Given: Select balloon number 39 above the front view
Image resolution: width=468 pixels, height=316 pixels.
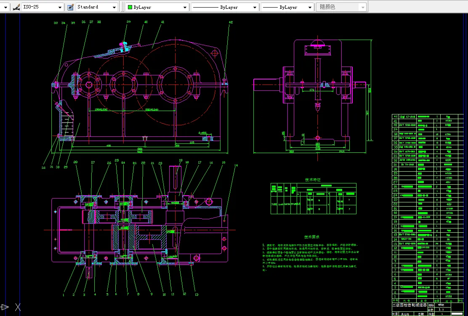Looking at the screenshot, I should (128, 21).
